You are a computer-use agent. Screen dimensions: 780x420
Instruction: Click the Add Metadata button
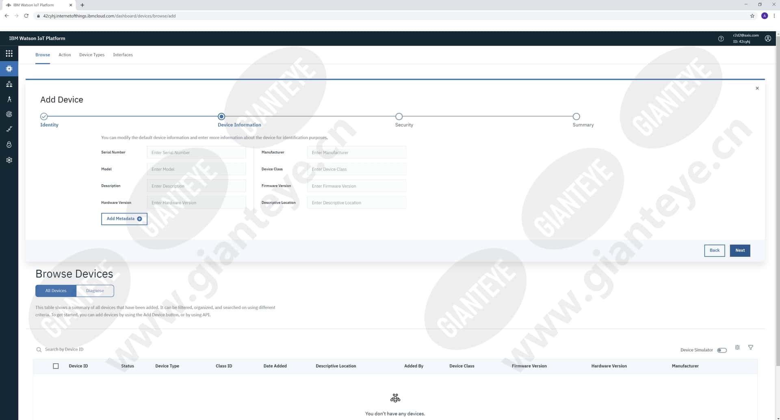tap(124, 219)
